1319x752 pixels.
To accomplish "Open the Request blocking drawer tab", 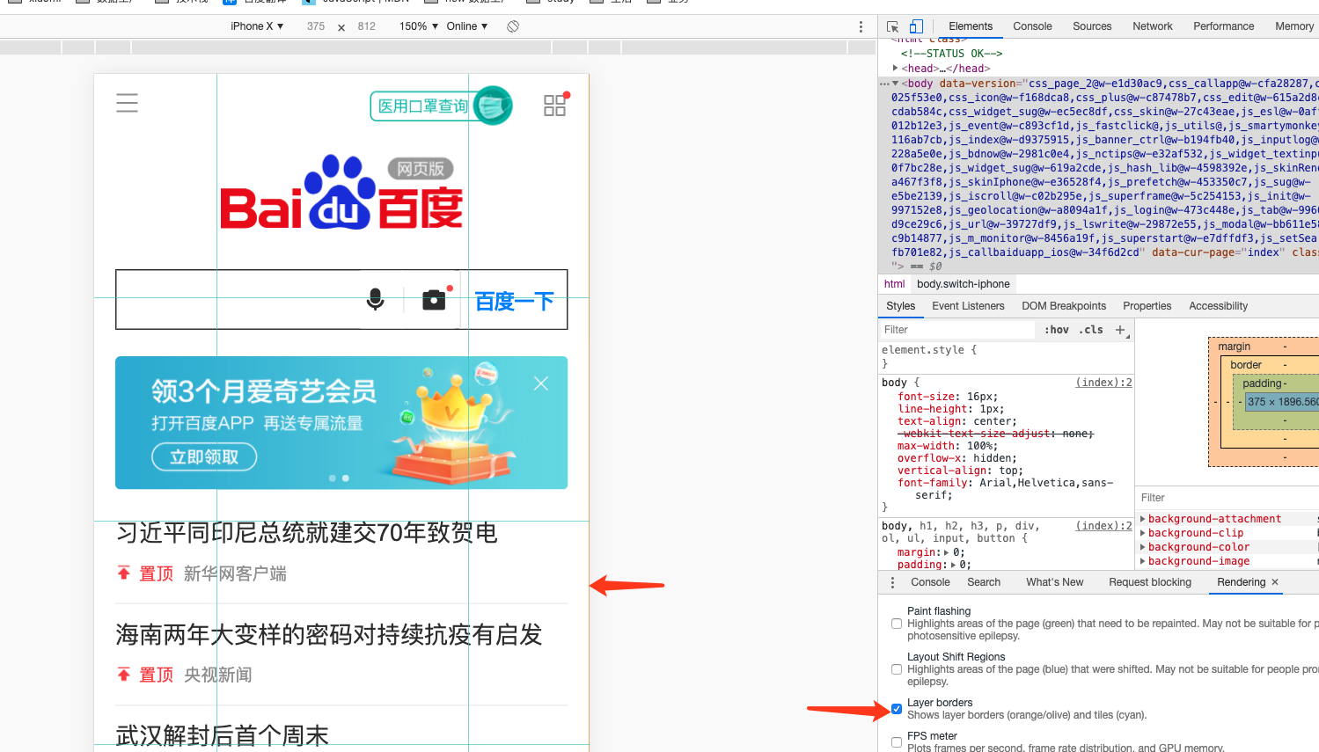I will (x=1149, y=582).
